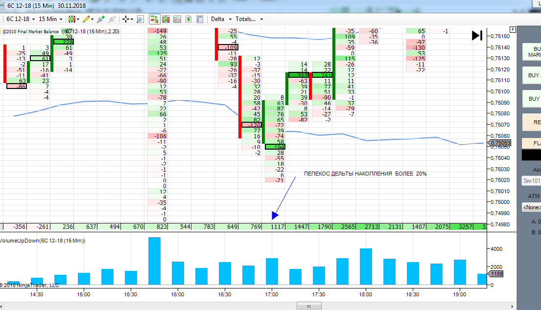This screenshot has width=541, height=310.
Task: Open the Data Series candlestick icon
Action: [x=166, y=19]
